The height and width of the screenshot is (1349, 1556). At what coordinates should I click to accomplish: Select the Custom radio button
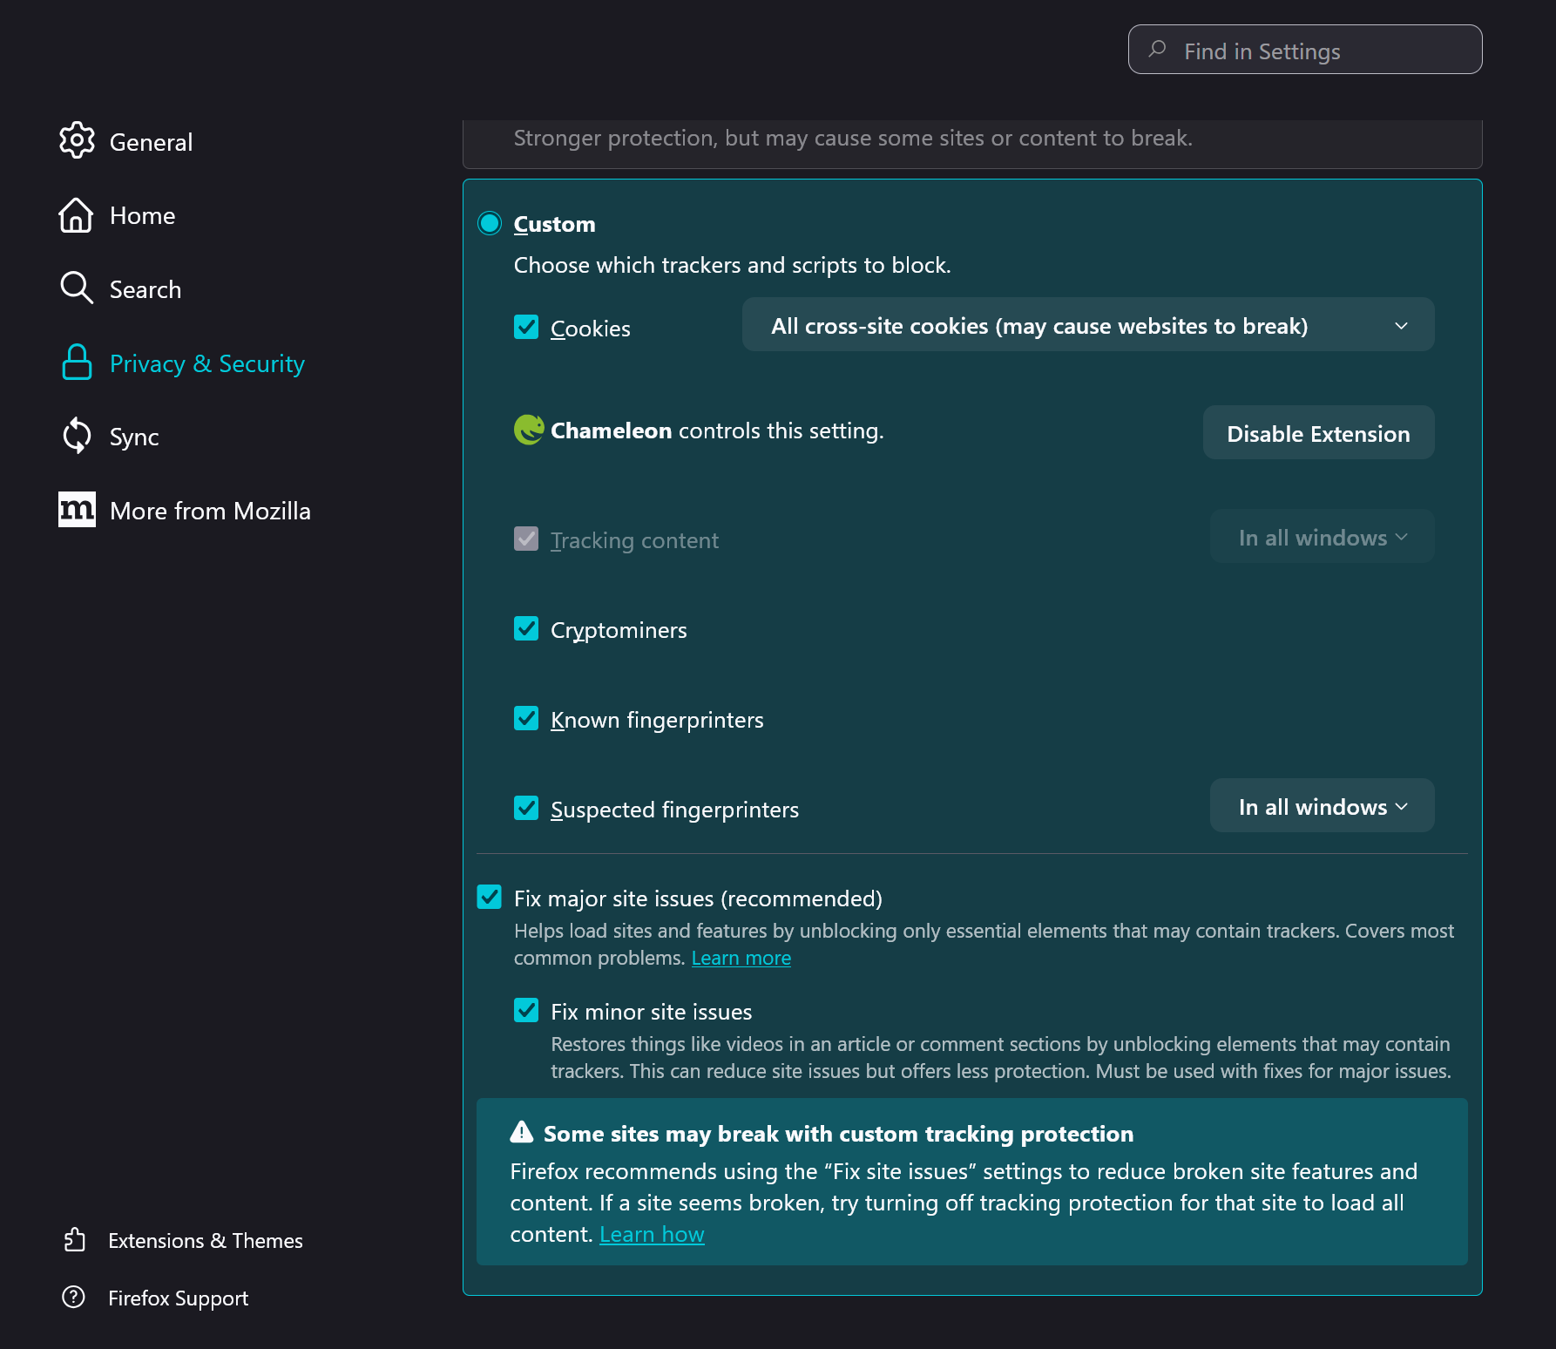coord(490,224)
